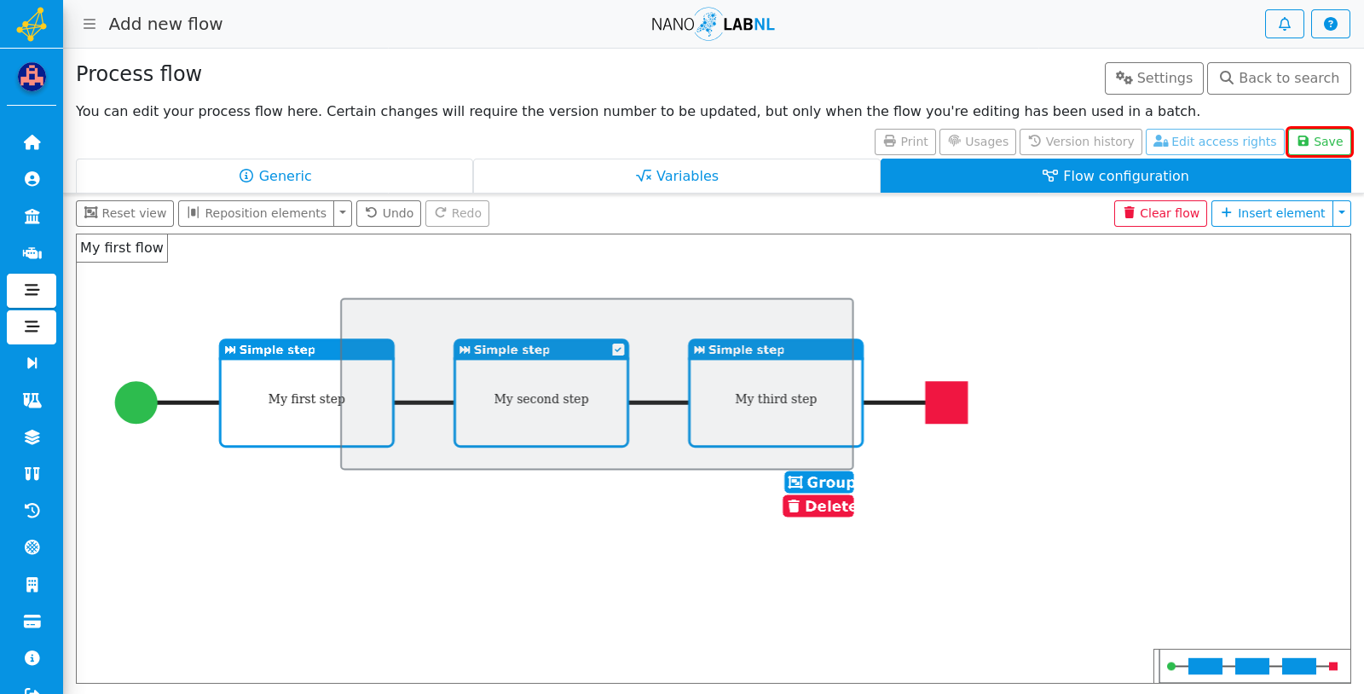Clear flow with the red button

pyautogui.click(x=1160, y=213)
